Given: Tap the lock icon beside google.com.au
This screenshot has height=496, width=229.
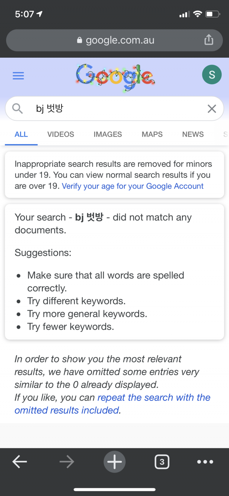Looking at the screenshot, I should click(x=80, y=40).
